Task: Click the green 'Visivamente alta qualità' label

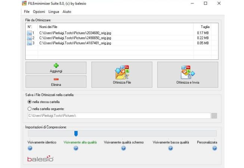Action: point(80,142)
